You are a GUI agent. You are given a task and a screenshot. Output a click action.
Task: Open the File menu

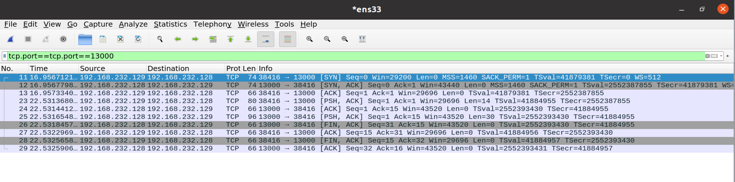click(11, 24)
